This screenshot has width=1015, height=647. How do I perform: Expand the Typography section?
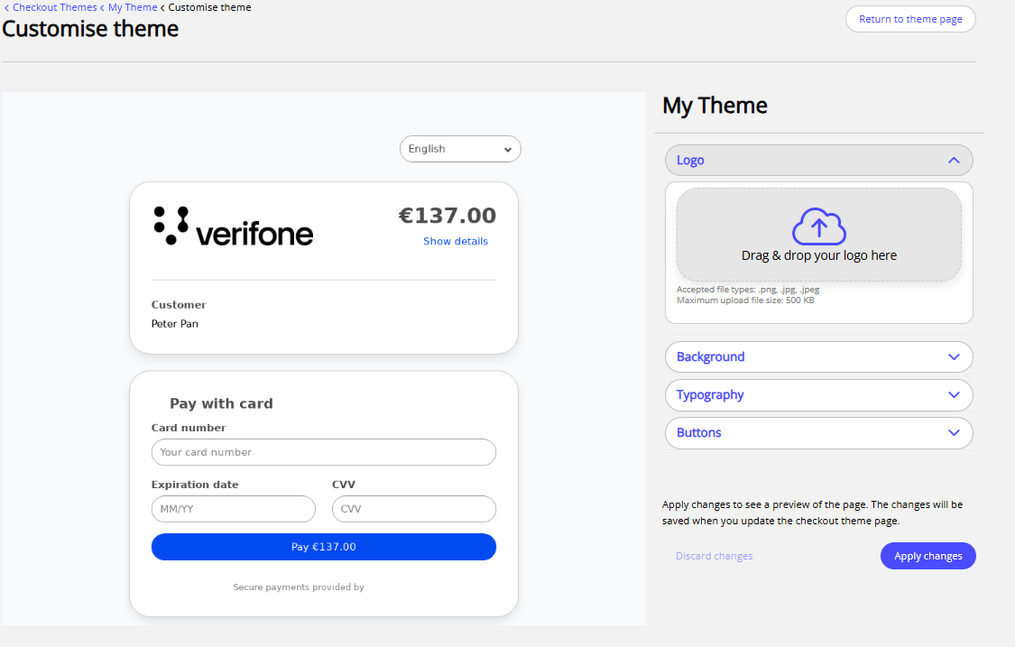(x=819, y=395)
